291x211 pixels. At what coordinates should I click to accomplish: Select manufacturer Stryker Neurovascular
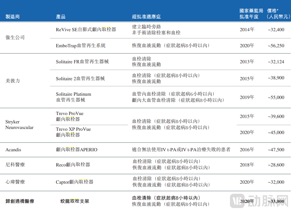(19, 125)
